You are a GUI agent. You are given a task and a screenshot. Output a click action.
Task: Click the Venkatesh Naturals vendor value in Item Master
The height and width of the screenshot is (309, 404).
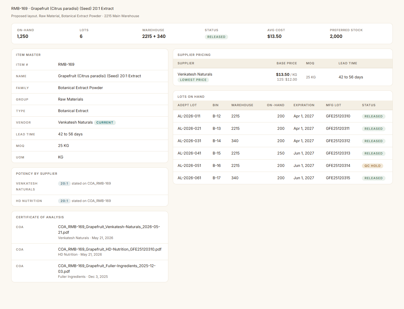coord(75,122)
